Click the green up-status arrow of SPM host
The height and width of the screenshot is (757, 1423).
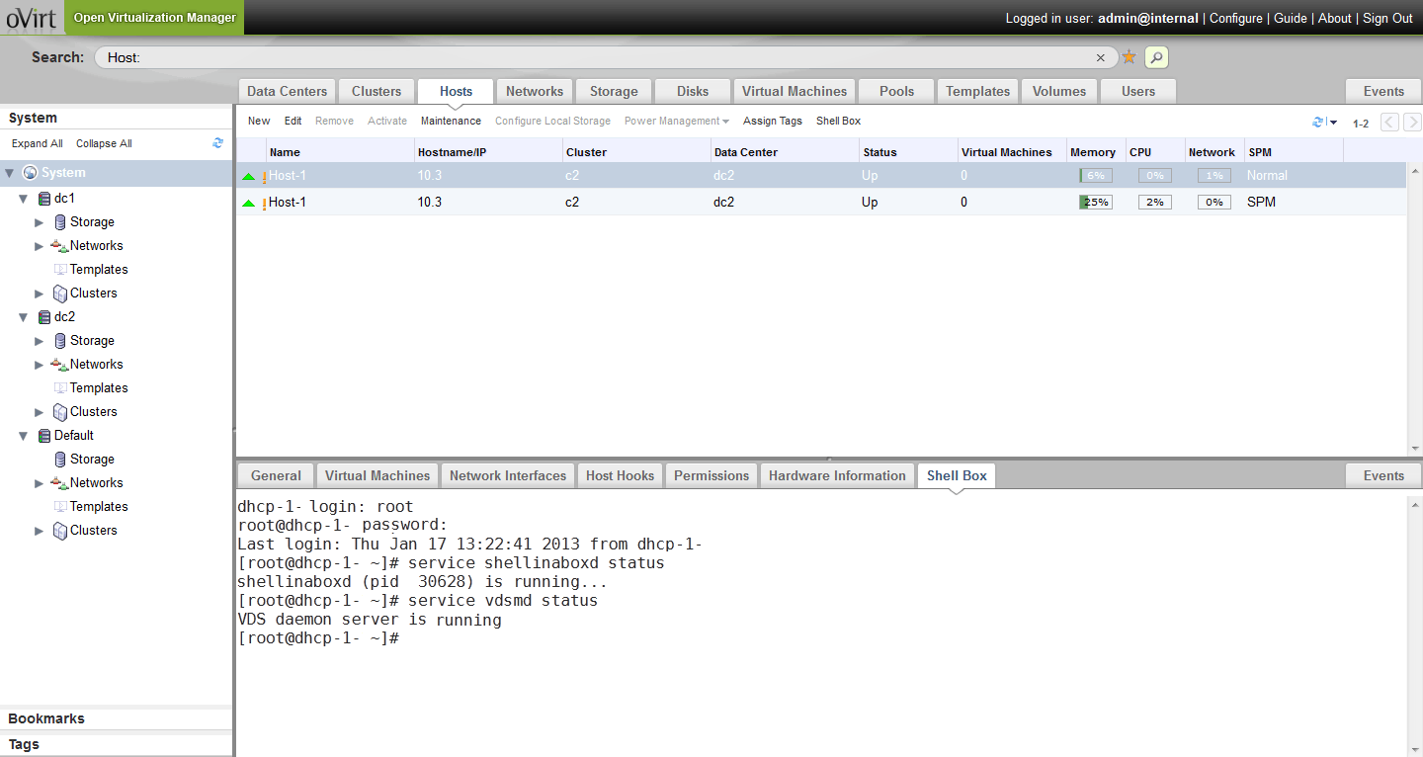point(248,203)
